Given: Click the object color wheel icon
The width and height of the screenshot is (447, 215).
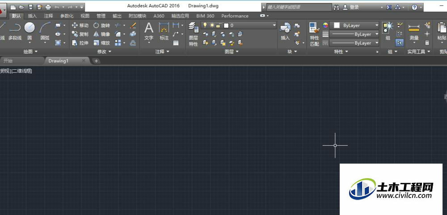Looking at the screenshot, I should click(325, 25).
